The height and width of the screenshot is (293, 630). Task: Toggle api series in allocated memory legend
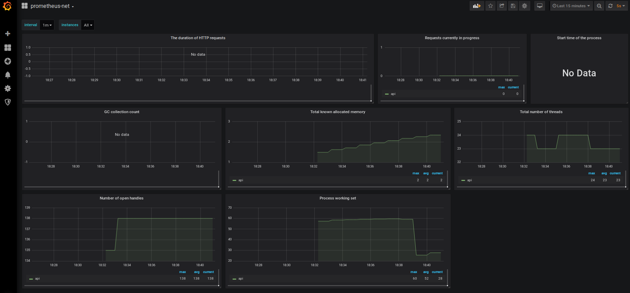click(241, 180)
